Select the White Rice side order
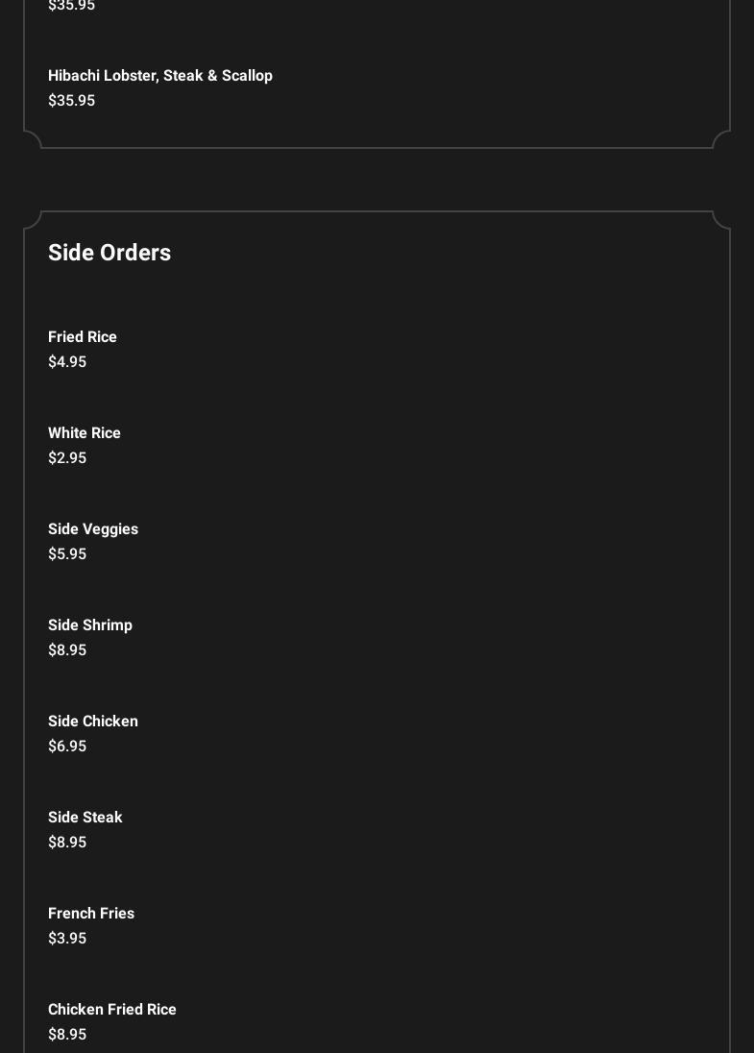 [x=85, y=432]
